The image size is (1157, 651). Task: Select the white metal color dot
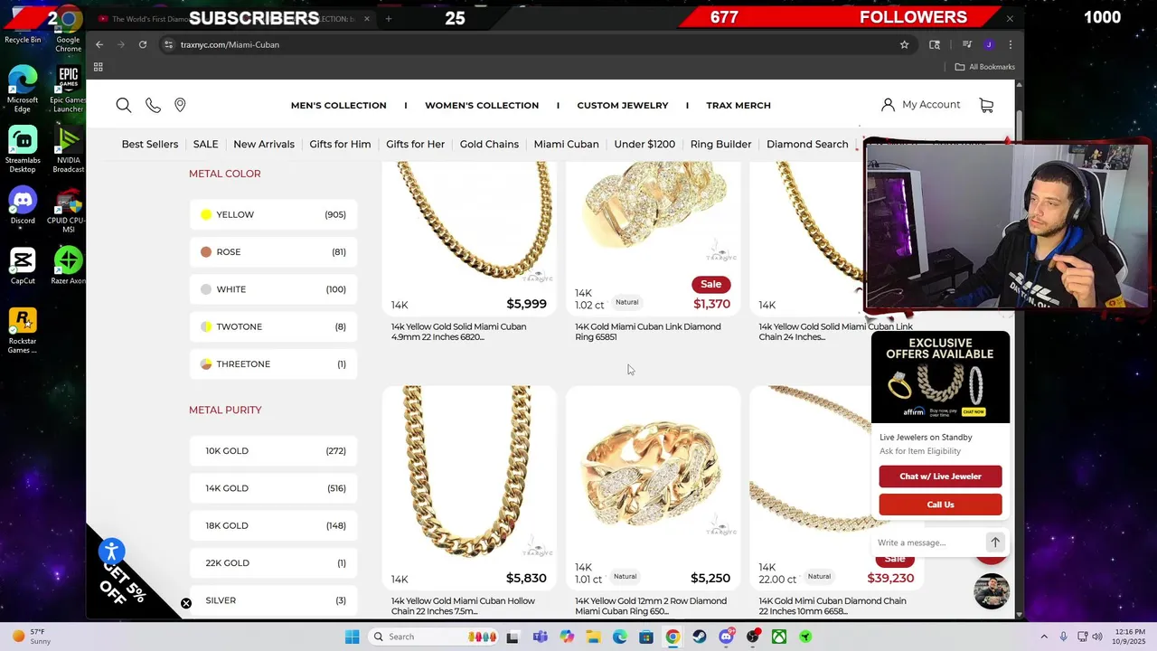coord(206,289)
